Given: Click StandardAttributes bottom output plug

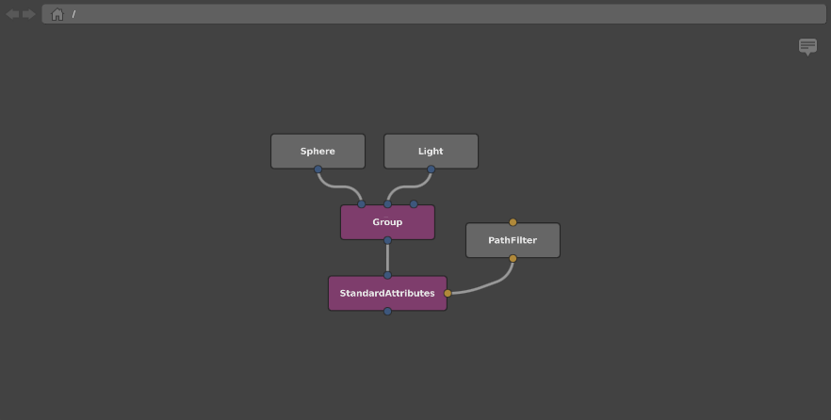Looking at the screenshot, I should 387,312.
